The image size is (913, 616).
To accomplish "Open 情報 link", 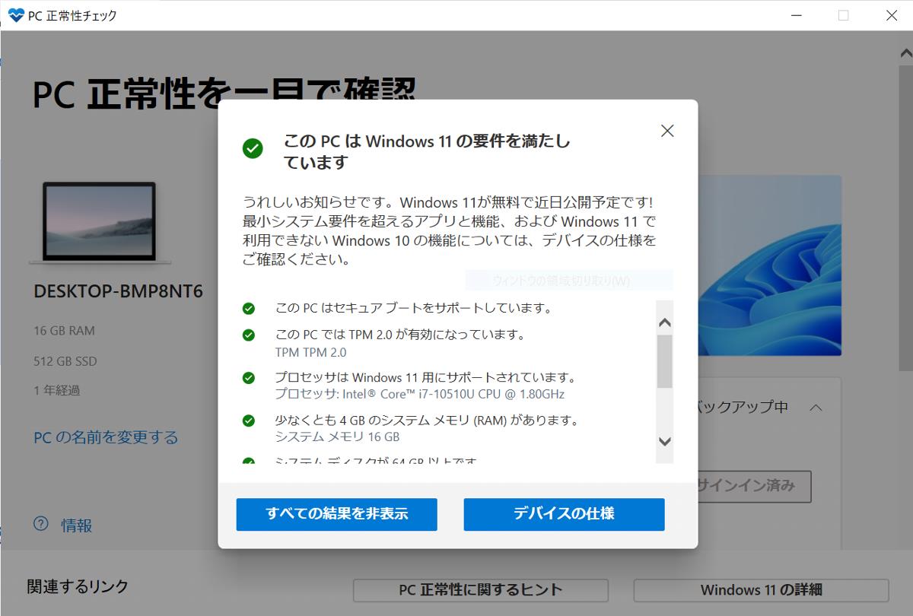I will point(77,525).
